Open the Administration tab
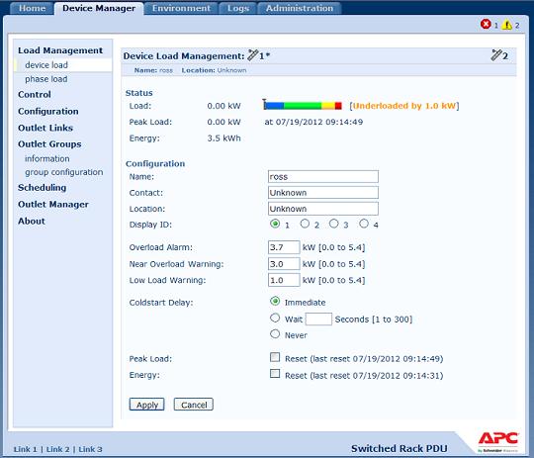The image size is (534, 458). click(300, 8)
